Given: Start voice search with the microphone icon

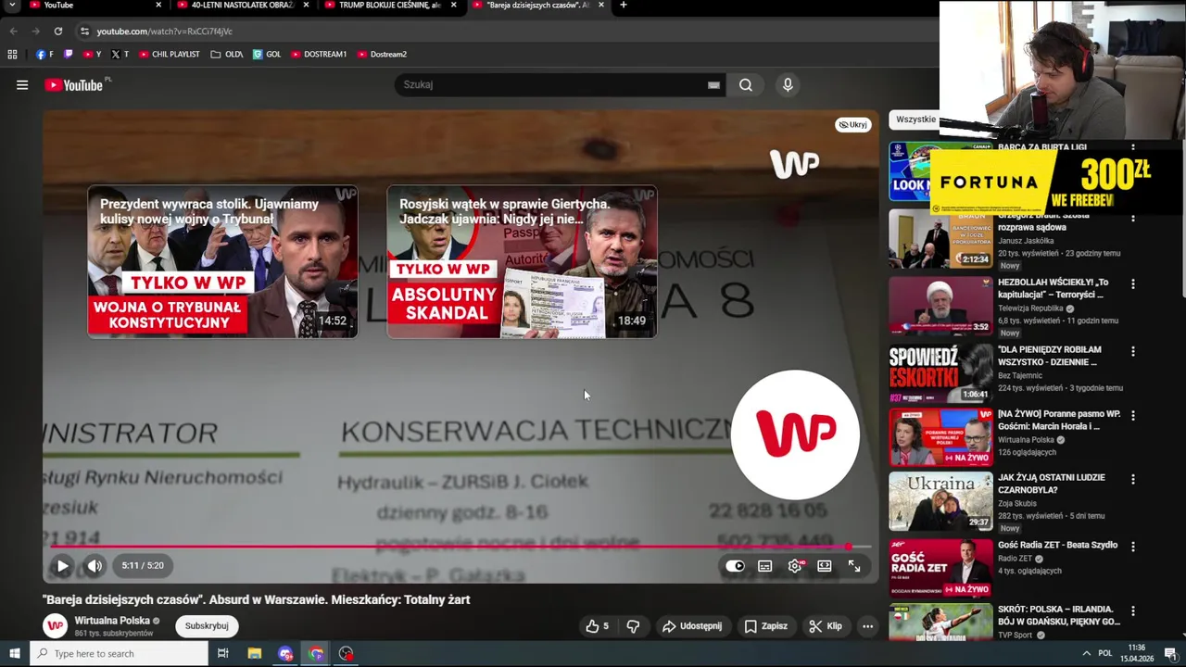Looking at the screenshot, I should click(x=788, y=85).
